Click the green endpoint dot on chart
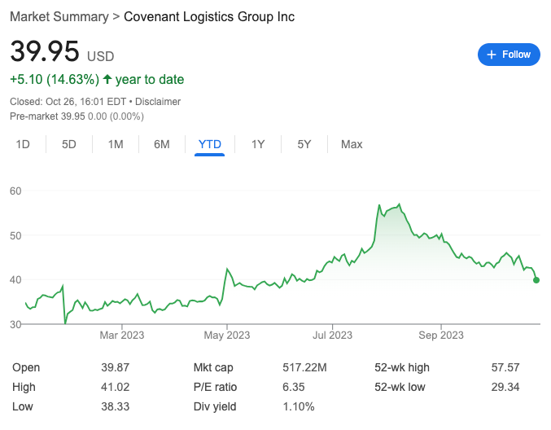Viewport: 551px width, 430px height. [x=536, y=279]
